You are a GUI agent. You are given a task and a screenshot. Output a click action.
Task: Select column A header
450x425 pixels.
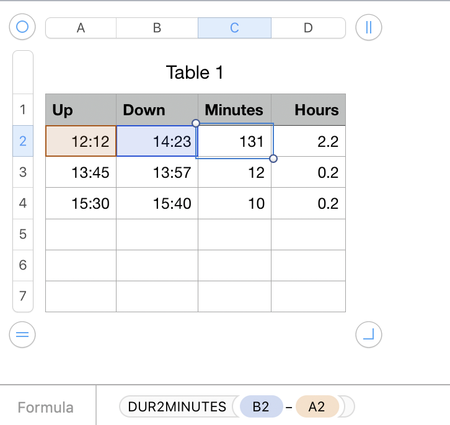[81, 28]
